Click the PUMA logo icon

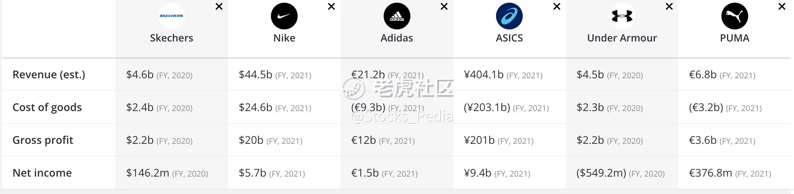[734, 16]
